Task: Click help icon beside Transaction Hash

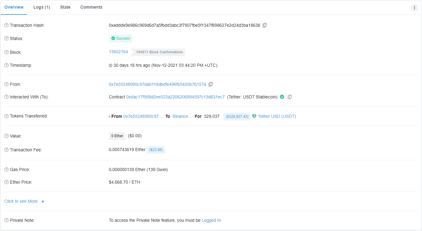Action: point(6,25)
